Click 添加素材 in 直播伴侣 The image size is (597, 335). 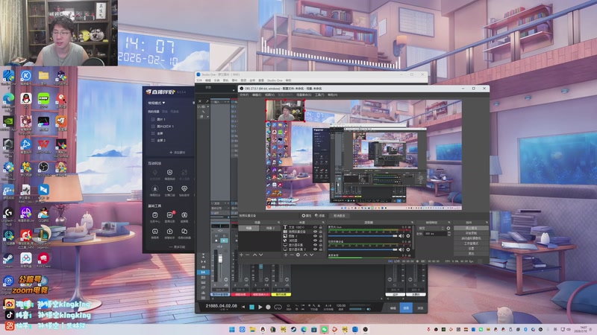(x=178, y=153)
